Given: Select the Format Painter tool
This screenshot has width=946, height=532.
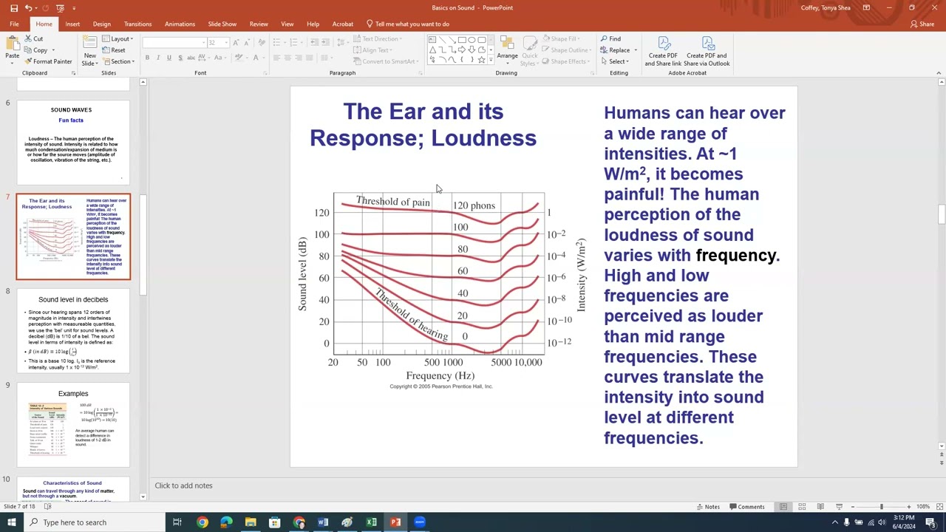Looking at the screenshot, I should 47,61.
